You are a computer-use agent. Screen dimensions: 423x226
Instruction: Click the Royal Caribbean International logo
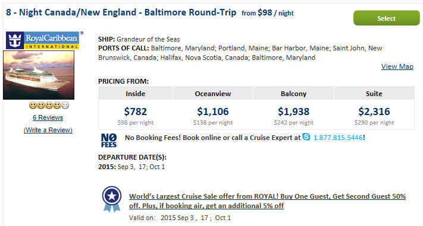43,40
